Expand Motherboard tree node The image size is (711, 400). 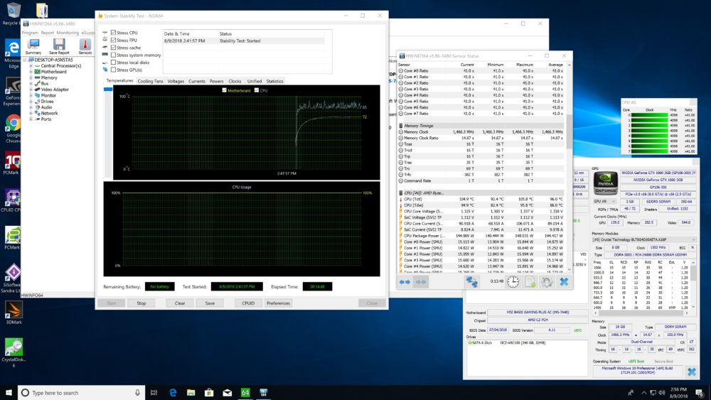tap(31, 72)
